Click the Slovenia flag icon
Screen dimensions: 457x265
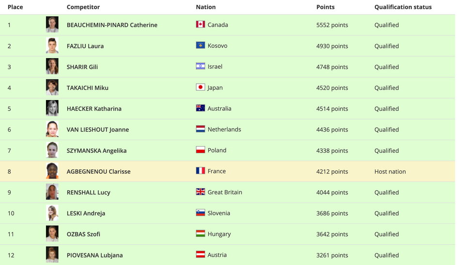point(200,213)
